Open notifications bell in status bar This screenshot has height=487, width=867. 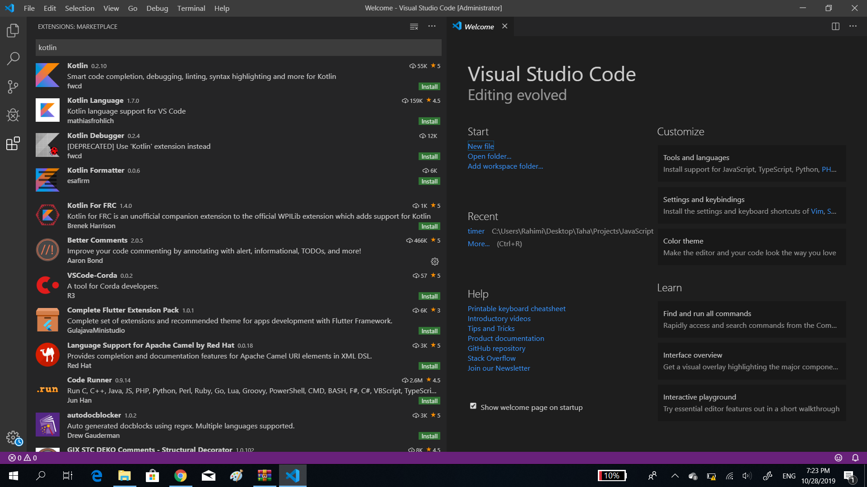[855, 458]
